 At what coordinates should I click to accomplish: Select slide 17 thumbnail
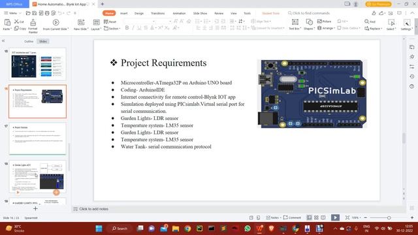(x=38, y=139)
